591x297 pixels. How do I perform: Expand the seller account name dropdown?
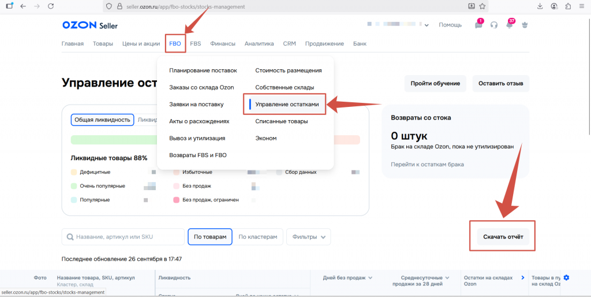coord(426,25)
